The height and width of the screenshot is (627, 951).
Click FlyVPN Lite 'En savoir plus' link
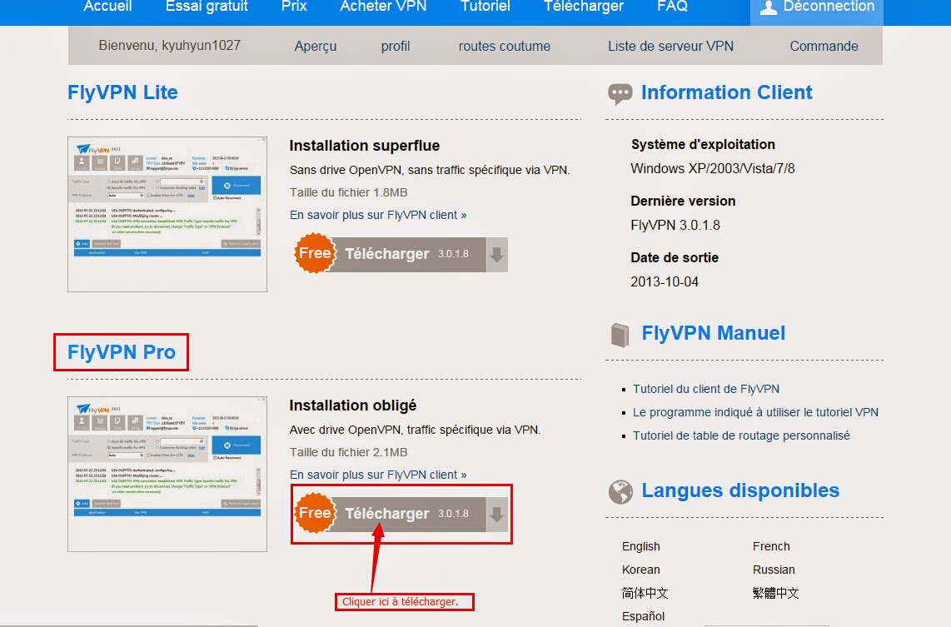tap(378, 216)
